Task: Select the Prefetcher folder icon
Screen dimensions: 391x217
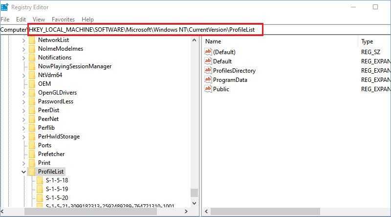Action: (32, 154)
